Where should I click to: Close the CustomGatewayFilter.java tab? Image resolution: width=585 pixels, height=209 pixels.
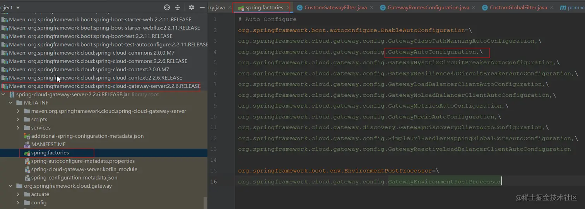[x=371, y=8]
